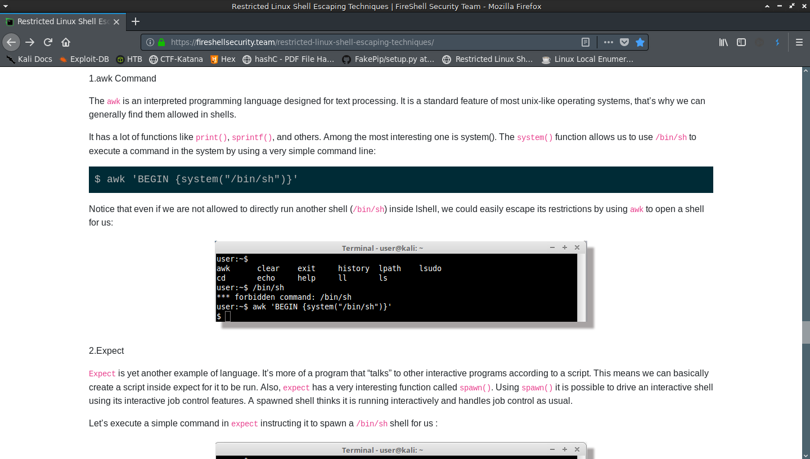Click the "1.awk Command" heading

(x=123, y=78)
